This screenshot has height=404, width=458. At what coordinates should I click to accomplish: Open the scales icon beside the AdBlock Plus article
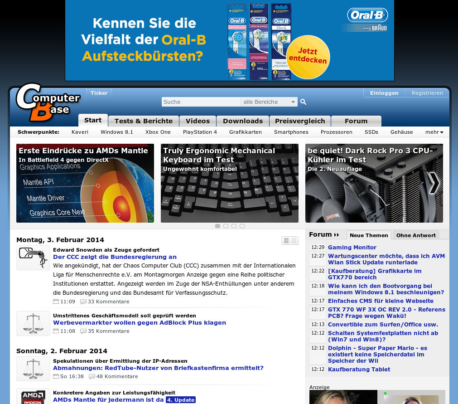33,323
